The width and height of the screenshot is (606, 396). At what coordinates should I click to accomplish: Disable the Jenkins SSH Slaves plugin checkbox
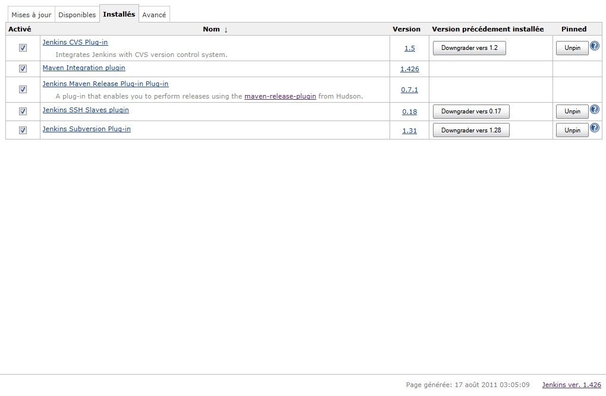(x=23, y=112)
